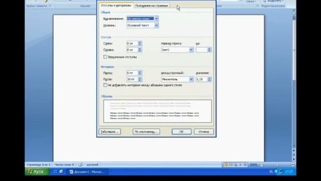Switch to Full Screen Reading view icon
This screenshot has width=321, height=181.
click(231, 165)
